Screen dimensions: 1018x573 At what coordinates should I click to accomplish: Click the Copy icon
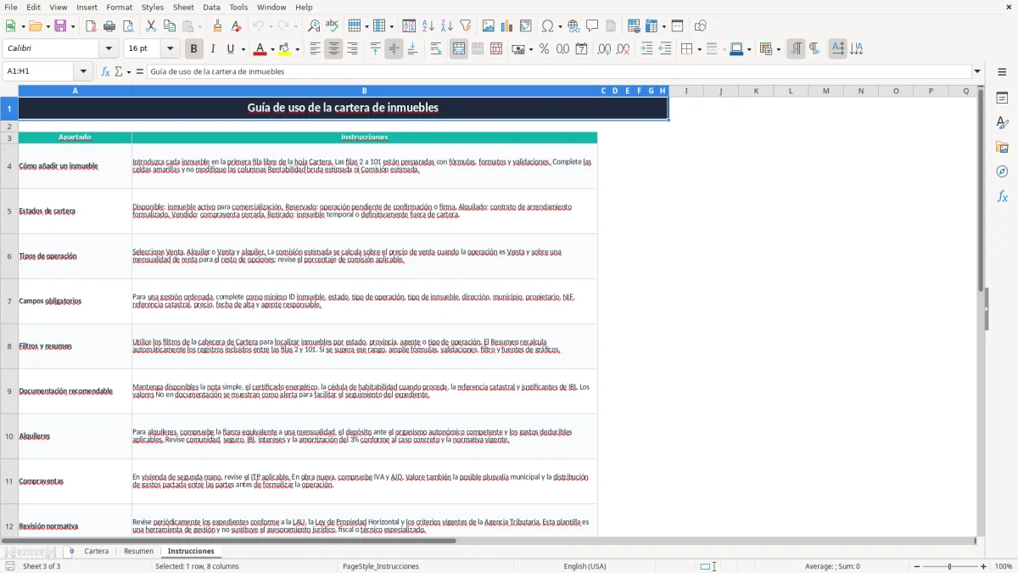[x=170, y=26]
